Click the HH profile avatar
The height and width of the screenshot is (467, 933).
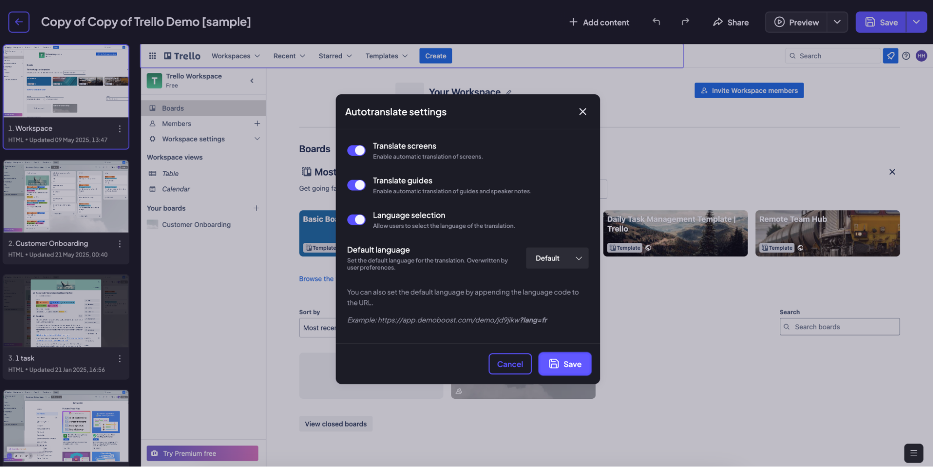coord(921,56)
